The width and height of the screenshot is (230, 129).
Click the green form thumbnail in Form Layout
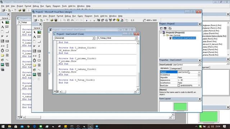[180, 106]
